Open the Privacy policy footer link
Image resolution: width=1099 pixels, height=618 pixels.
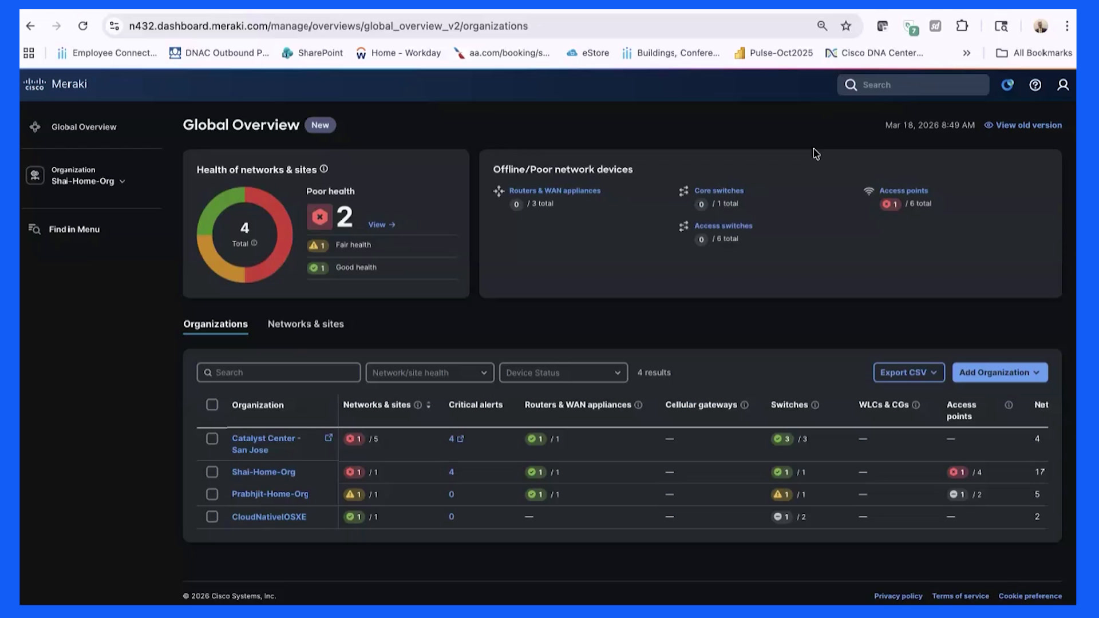(898, 596)
